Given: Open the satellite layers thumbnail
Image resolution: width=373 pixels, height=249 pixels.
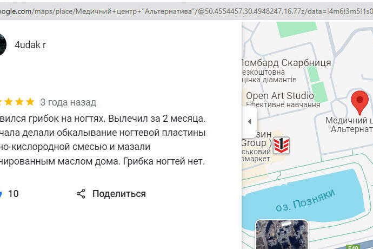Looking at the screenshot, I should [x=282, y=234].
